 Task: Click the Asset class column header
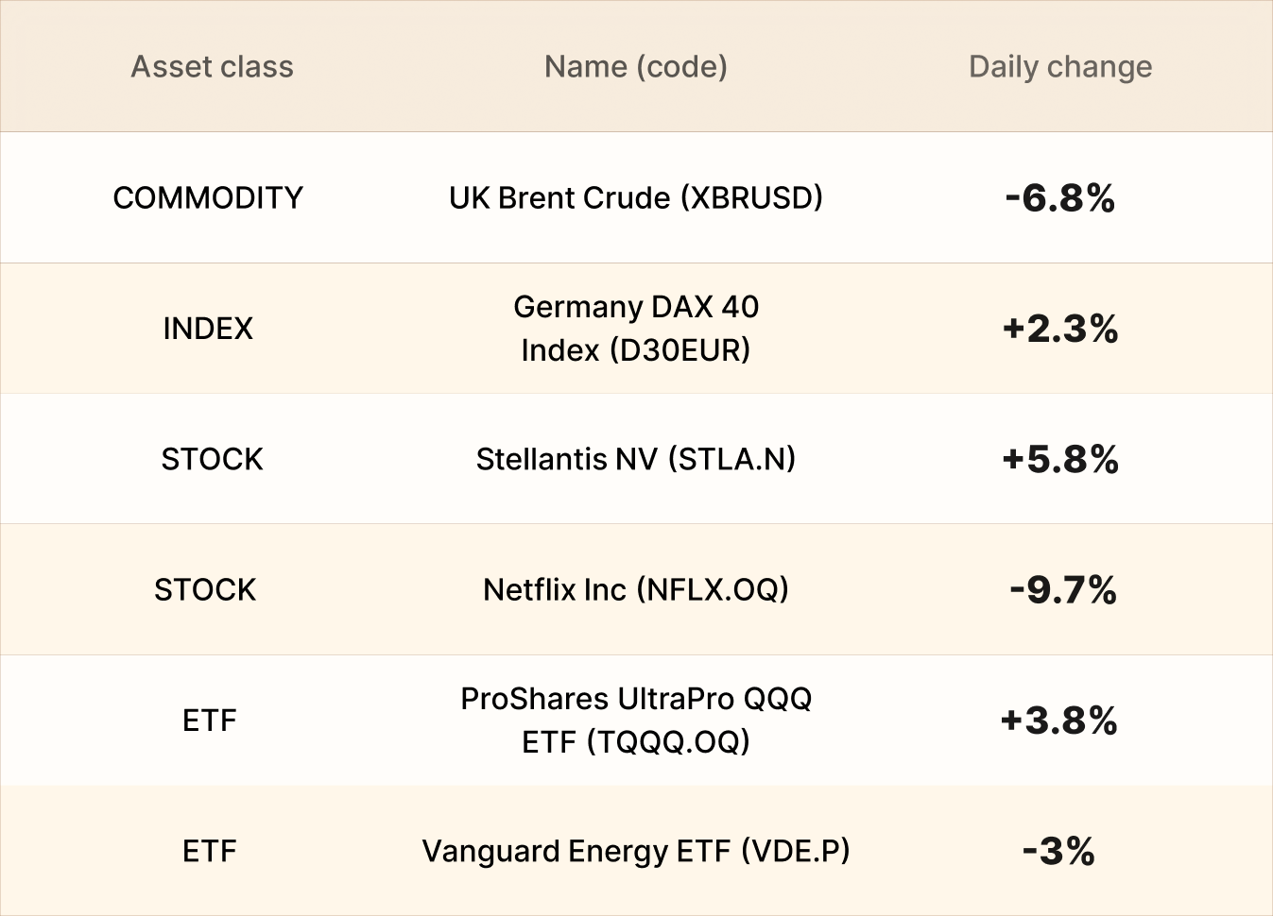point(212,67)
